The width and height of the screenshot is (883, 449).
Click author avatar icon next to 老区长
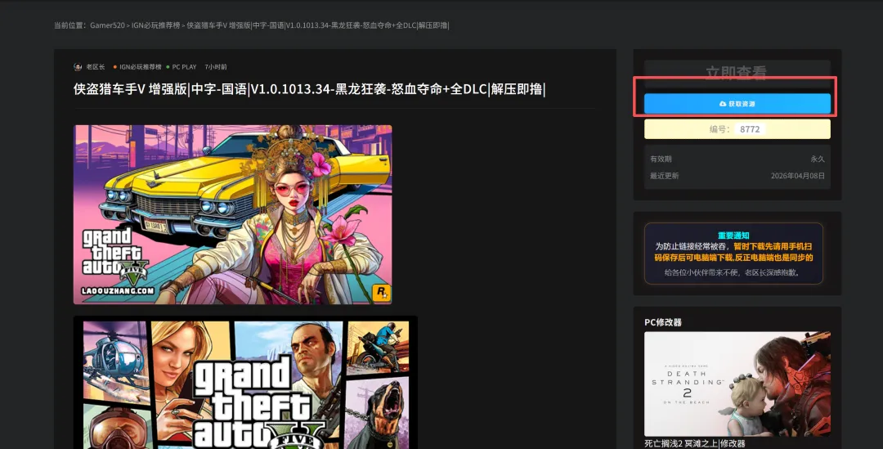(x=78, y=67)
